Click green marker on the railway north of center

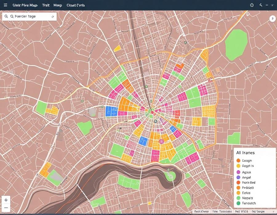coord(146,87)
